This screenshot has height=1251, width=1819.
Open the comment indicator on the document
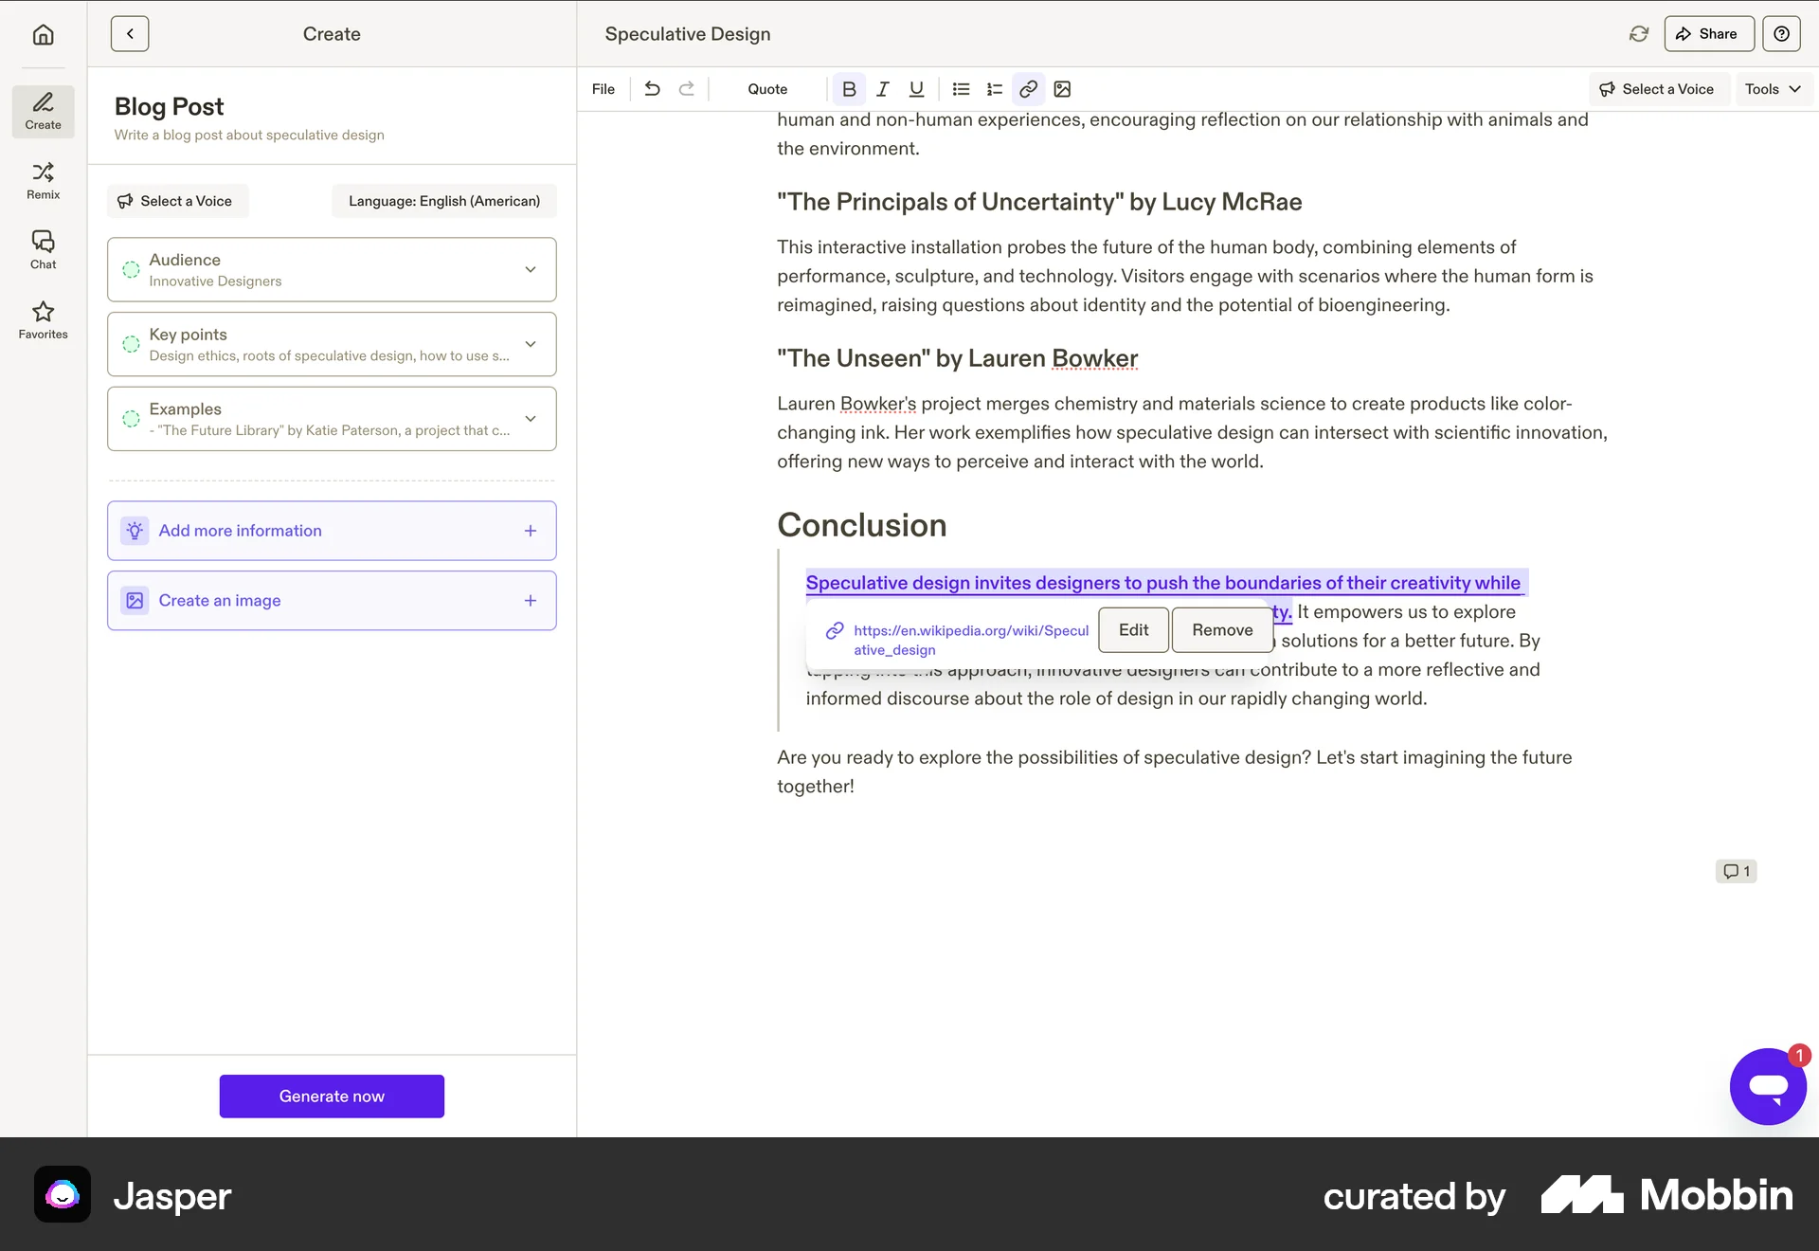[x=1737, y=870]
